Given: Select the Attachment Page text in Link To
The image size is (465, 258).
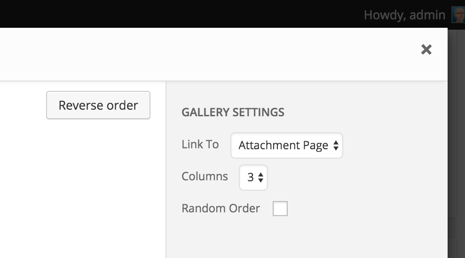Looking at the screenshot, I should tap(283, 145).
